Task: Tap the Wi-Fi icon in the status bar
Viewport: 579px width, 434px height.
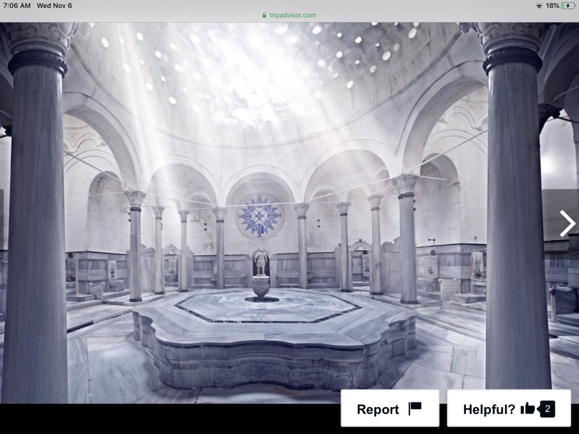Action: point(538,6)
